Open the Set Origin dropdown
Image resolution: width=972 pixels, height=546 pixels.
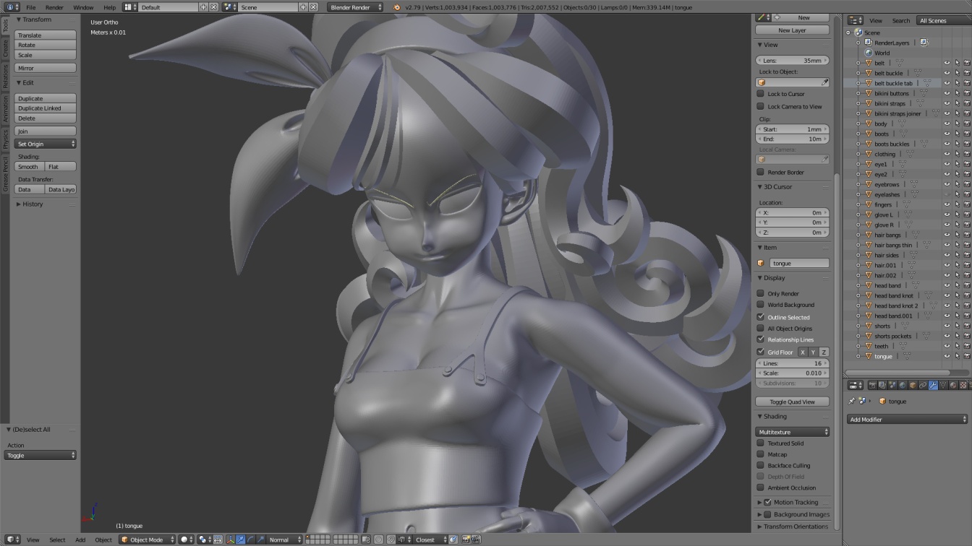click(46, 144)
